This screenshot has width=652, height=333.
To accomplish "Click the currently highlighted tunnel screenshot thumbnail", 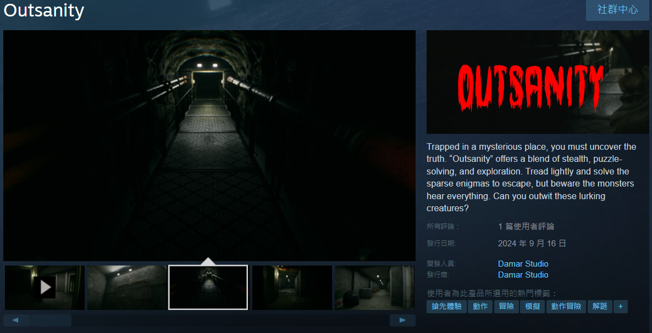I will pos(208,287).
